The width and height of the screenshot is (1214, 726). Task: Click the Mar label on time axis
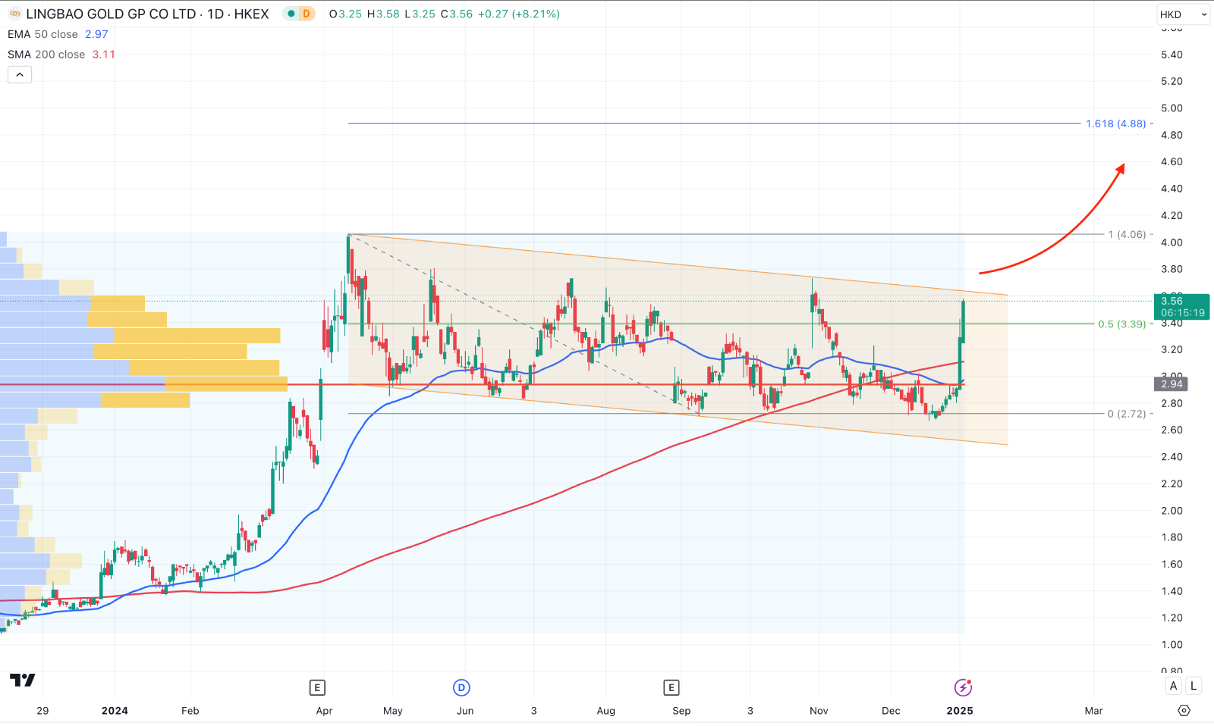pos(1093,710)
